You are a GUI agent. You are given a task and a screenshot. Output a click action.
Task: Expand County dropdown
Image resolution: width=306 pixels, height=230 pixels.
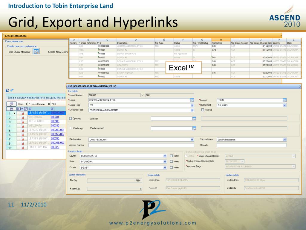(165, 168)
